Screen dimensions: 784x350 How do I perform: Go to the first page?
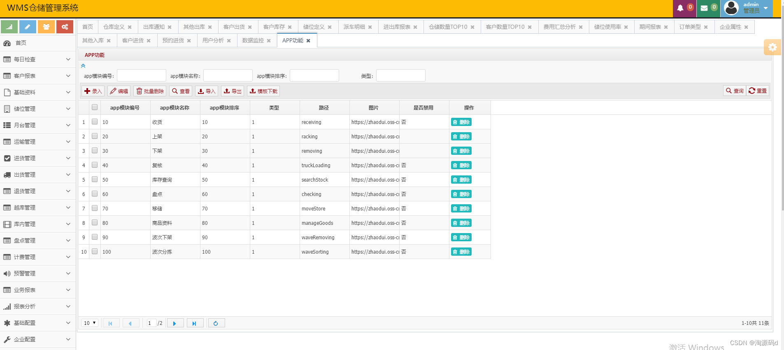click(111, 323)
